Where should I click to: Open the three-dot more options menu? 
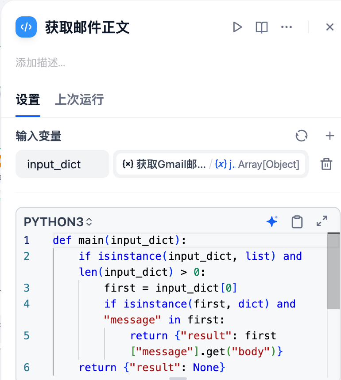pos(287,27)
